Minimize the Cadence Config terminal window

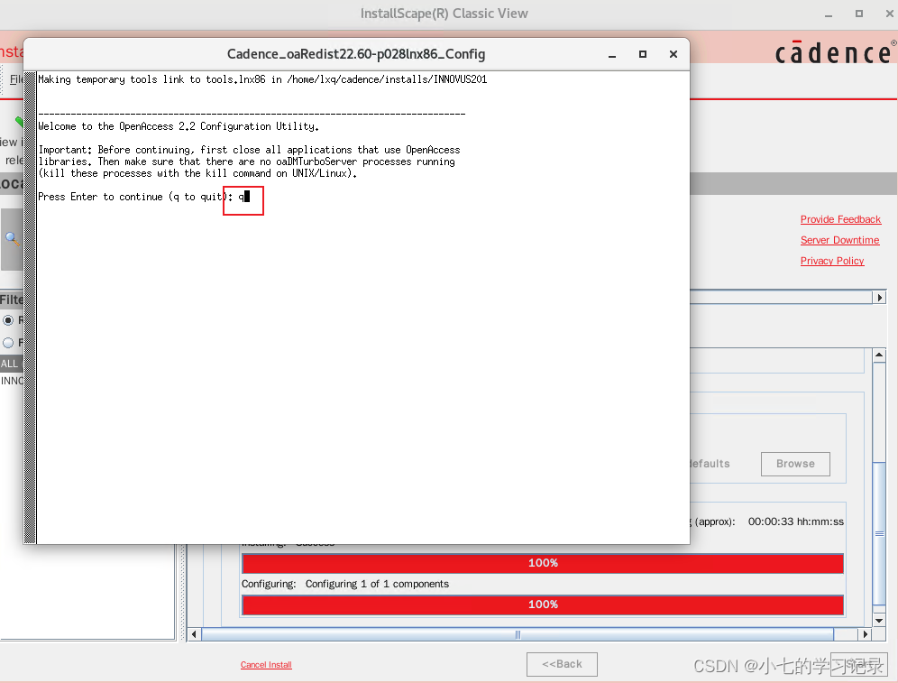612,54
